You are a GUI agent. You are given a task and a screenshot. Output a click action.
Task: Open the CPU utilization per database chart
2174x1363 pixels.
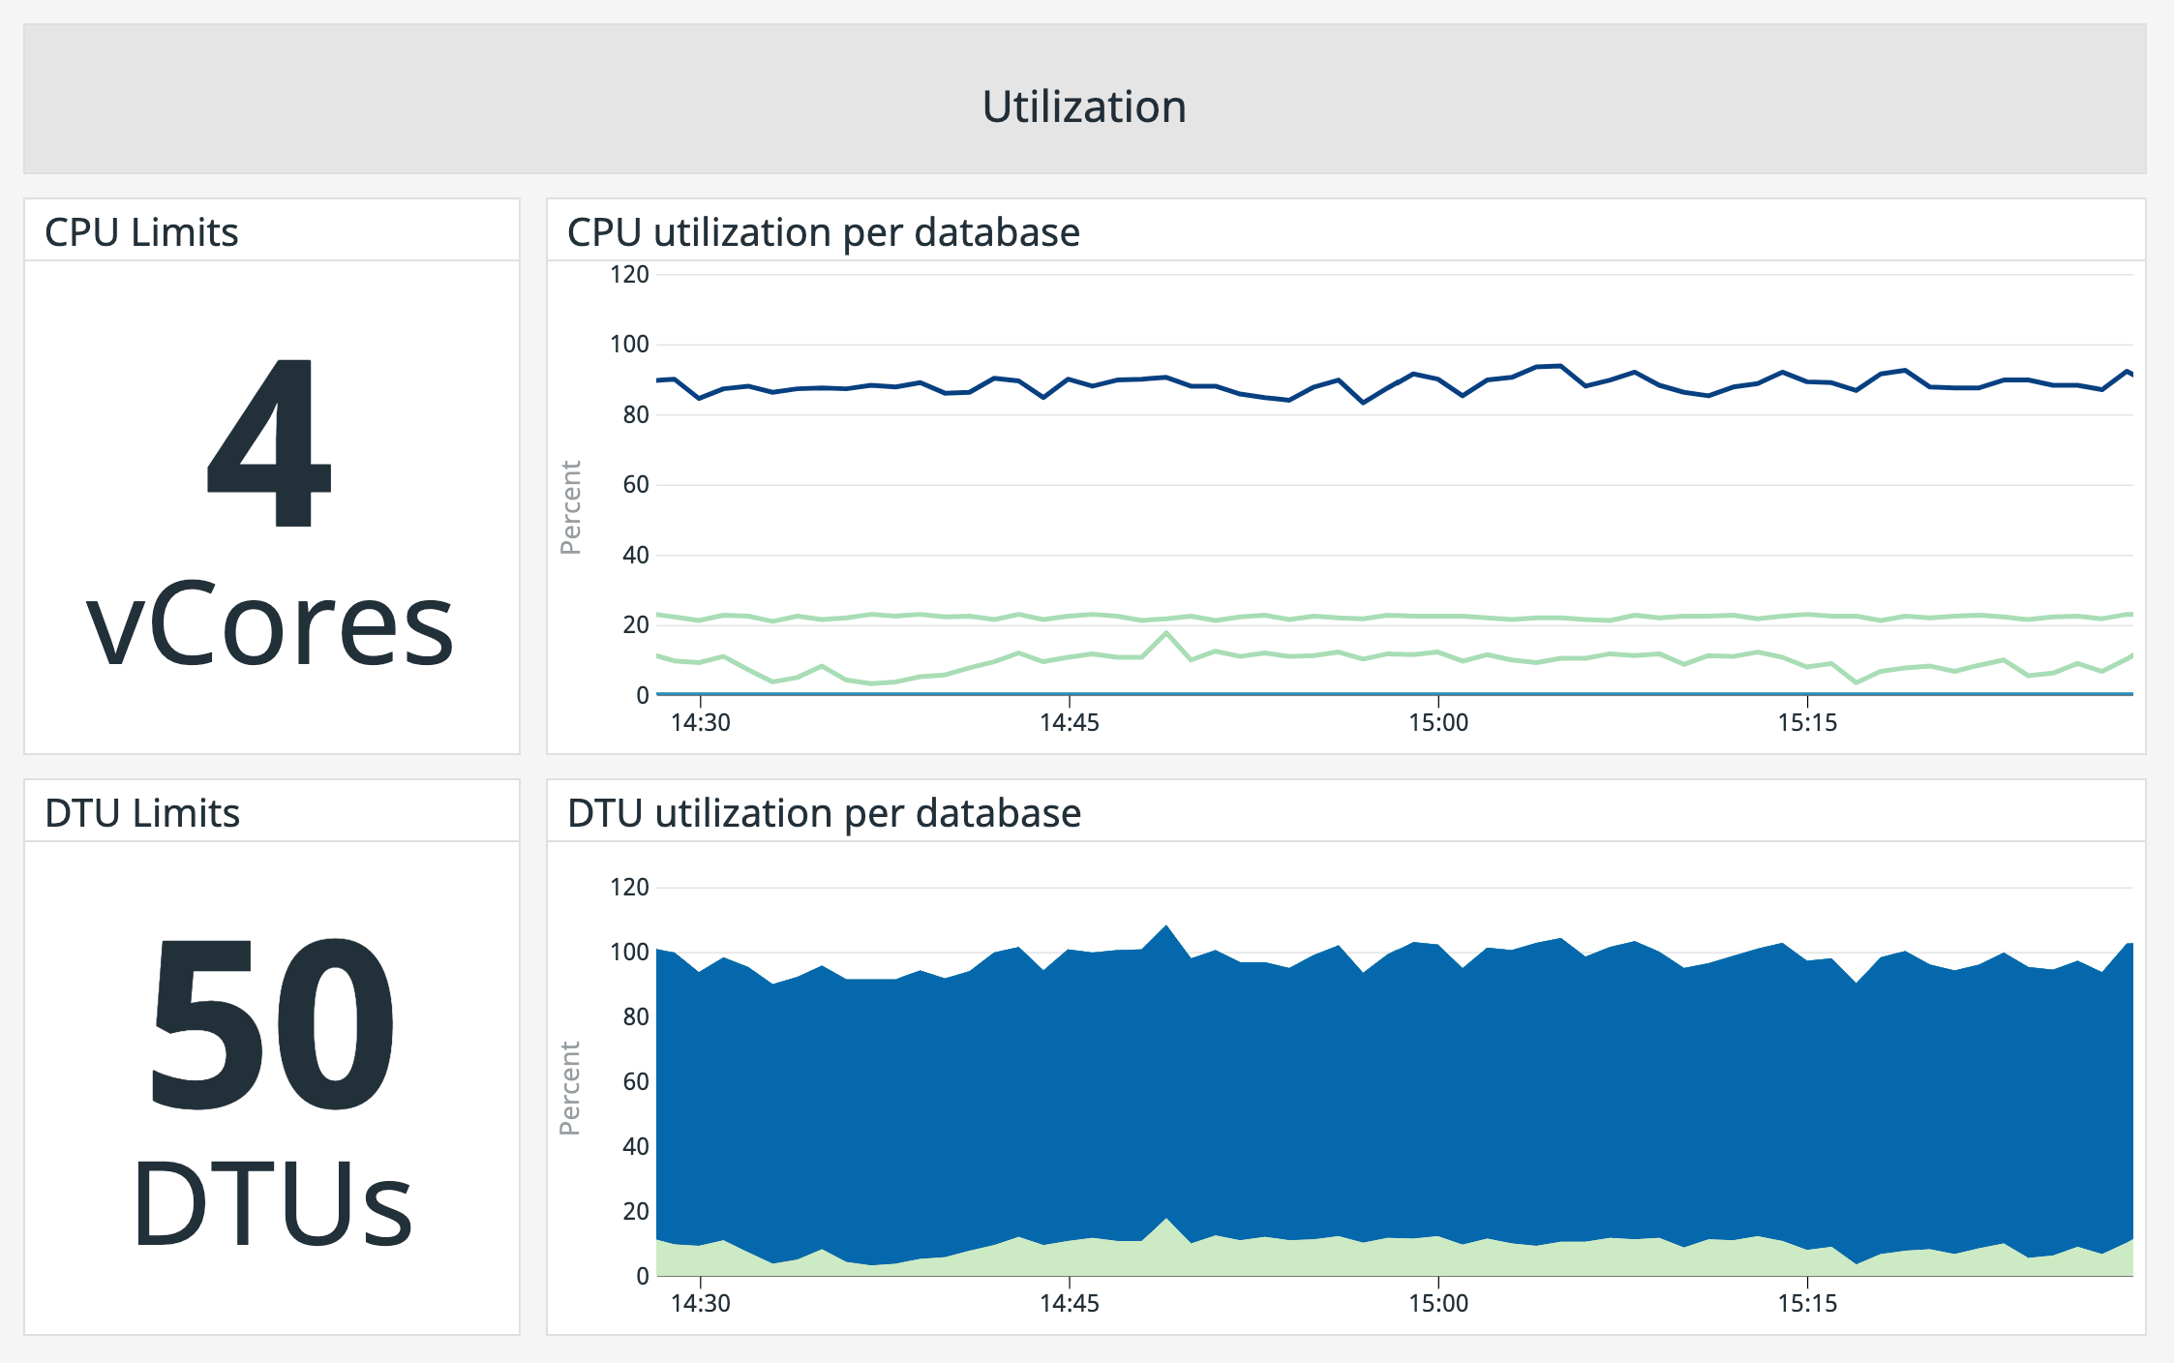[x=1355, y=484]
